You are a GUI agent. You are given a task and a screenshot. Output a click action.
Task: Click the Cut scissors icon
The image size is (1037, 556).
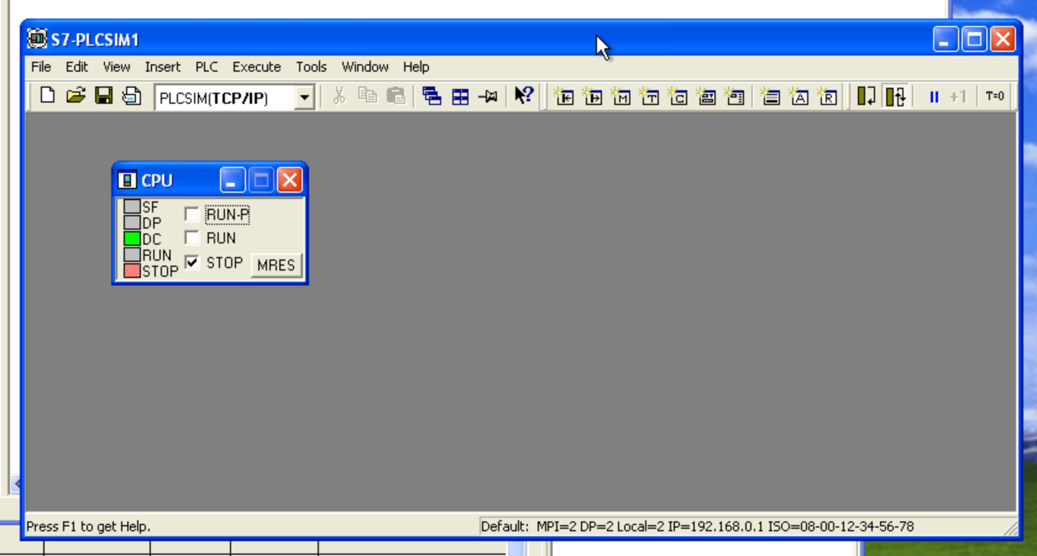click(x=339, y=96)
